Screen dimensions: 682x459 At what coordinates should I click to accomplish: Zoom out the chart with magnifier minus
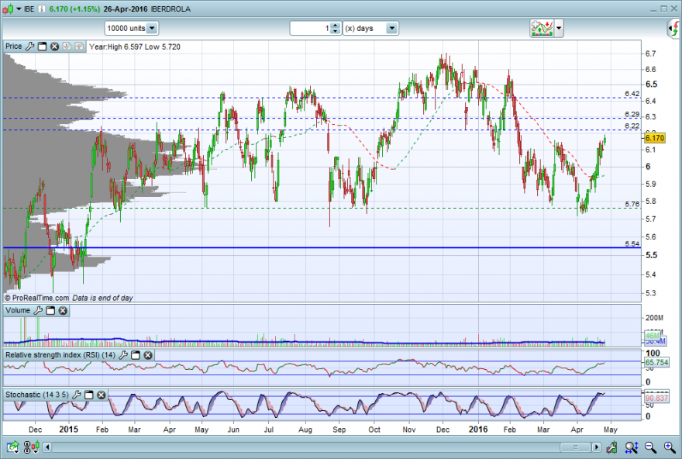(651, 447)
